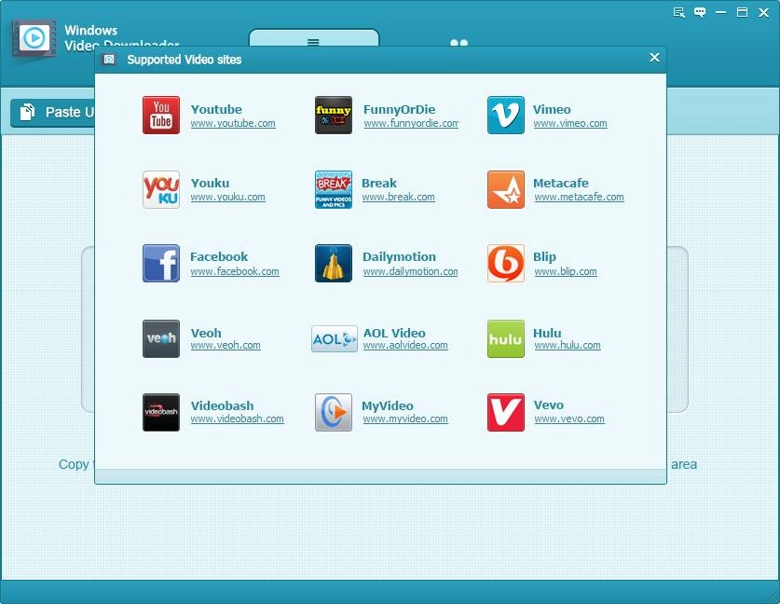
Task: Open the www.funnyordie.com link
Action: tap(411, 123)
